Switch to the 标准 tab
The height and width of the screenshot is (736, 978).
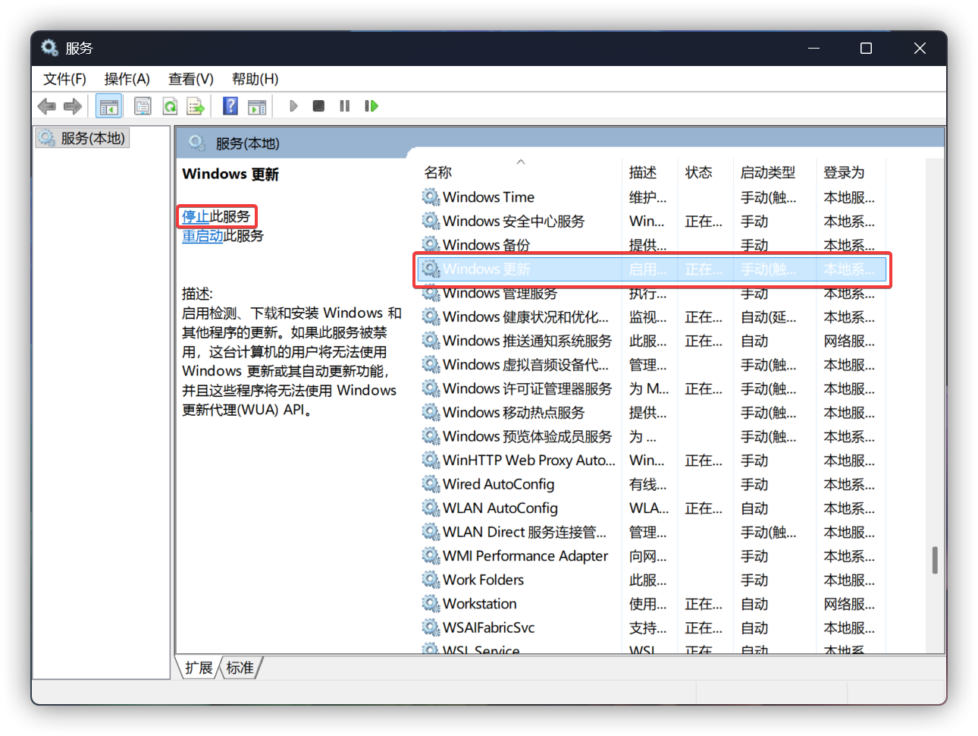(x=240, y=668)
